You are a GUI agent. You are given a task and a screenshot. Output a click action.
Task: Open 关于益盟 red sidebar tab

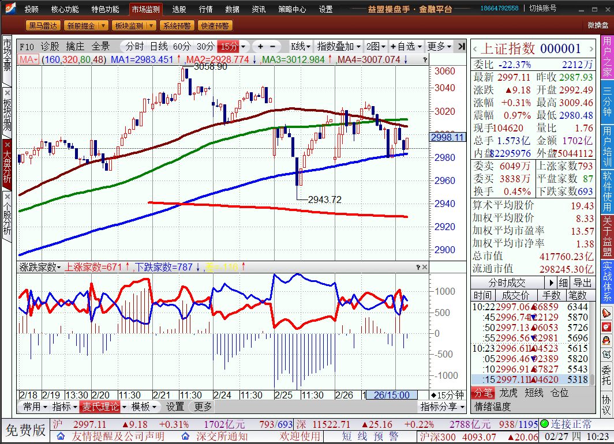[607, 236]
